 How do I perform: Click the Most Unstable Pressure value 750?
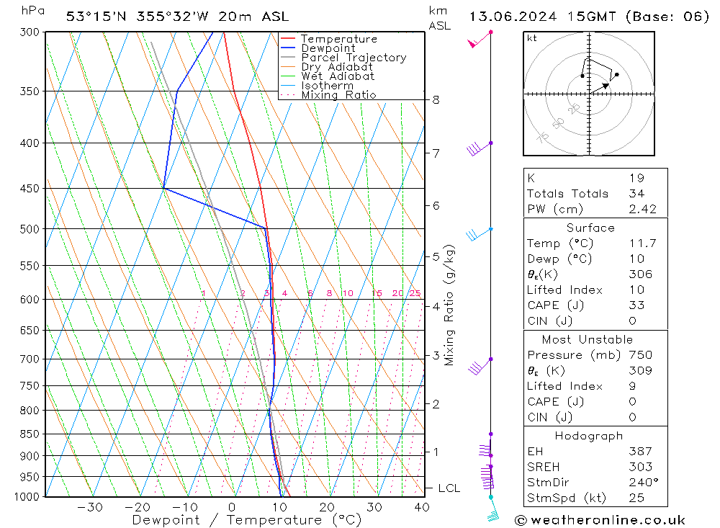[x=640, y=354]
